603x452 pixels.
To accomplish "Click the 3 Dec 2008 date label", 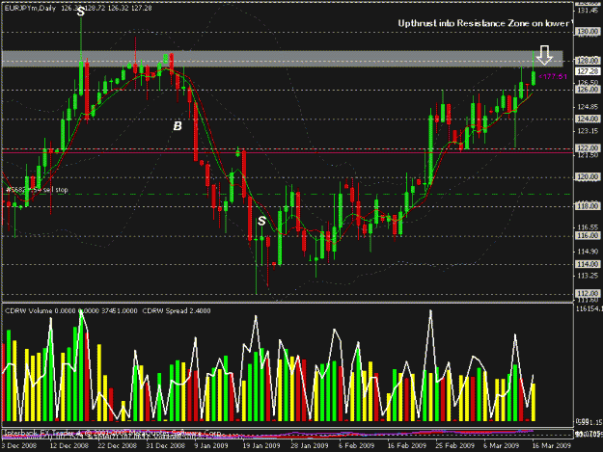I will click(x=19, y=445).
